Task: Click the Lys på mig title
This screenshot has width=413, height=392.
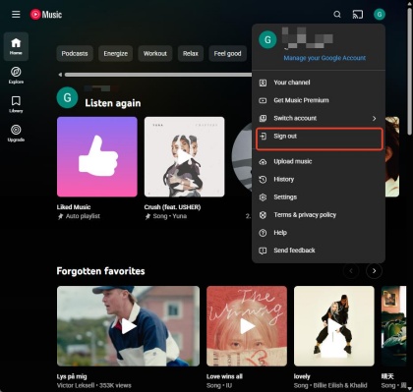Action: 72,376
